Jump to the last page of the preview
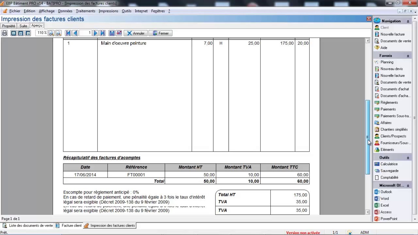418x235 pixels. 102,33
